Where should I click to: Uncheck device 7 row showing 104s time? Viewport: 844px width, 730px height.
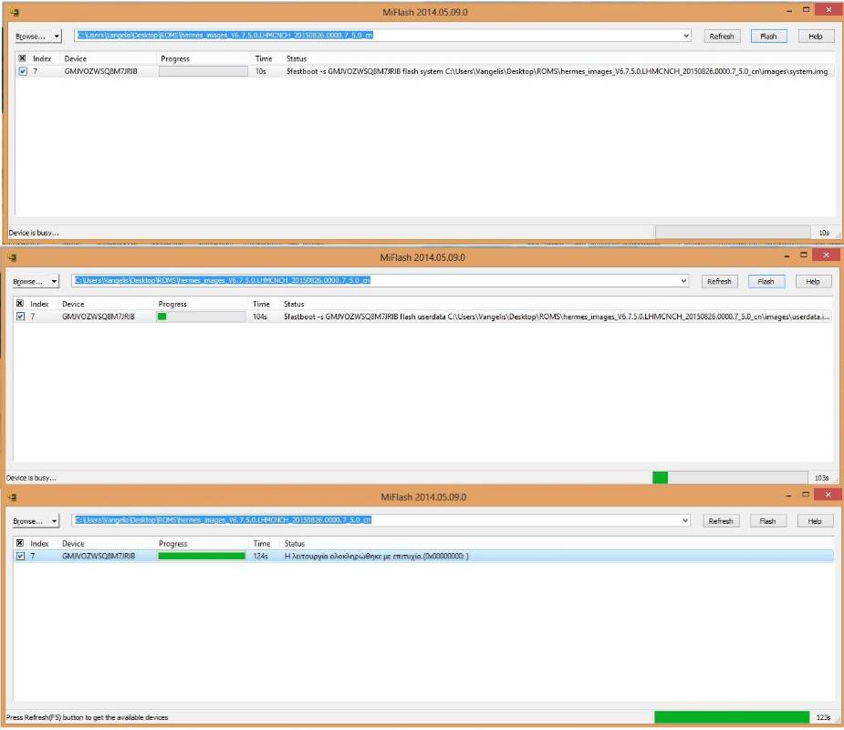point(20,316)
